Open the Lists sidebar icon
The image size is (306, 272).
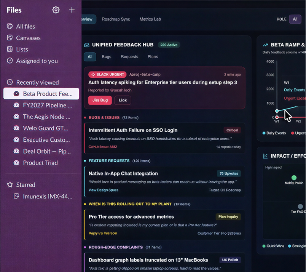(10, 49)
